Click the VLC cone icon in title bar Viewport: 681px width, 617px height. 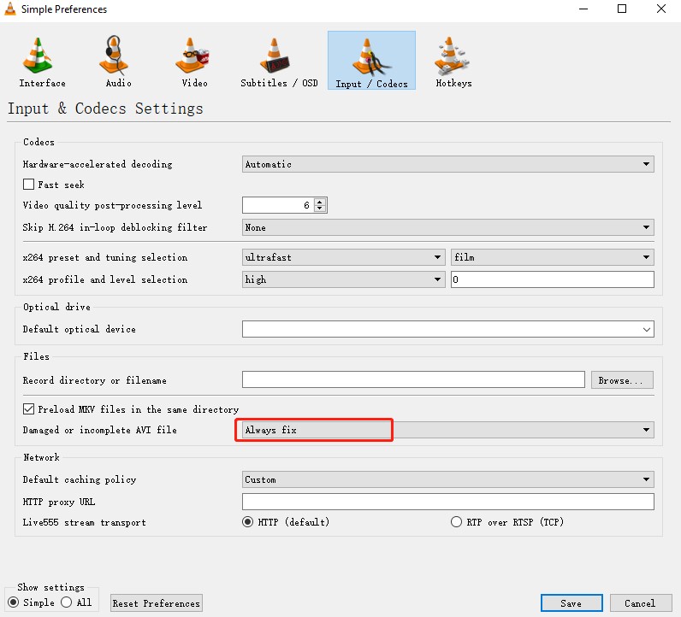10,9
